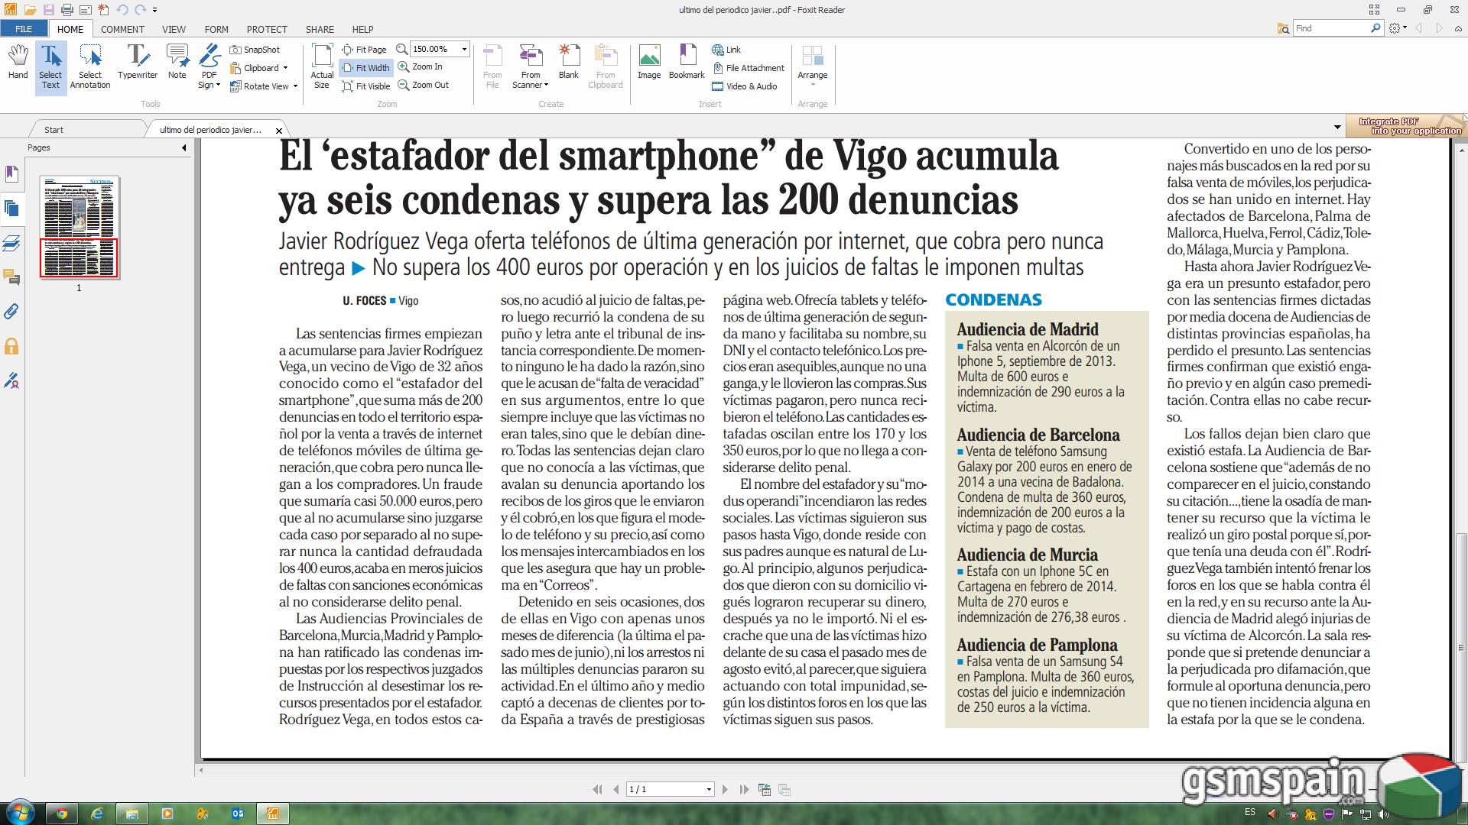1468x825 pixels.
Task: Open the From Scanner dropdown menu
Action: pyautogui.click(x=531, y=67)
